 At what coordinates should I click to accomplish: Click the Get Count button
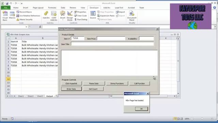pyautogui.click(x=93, y=89)
